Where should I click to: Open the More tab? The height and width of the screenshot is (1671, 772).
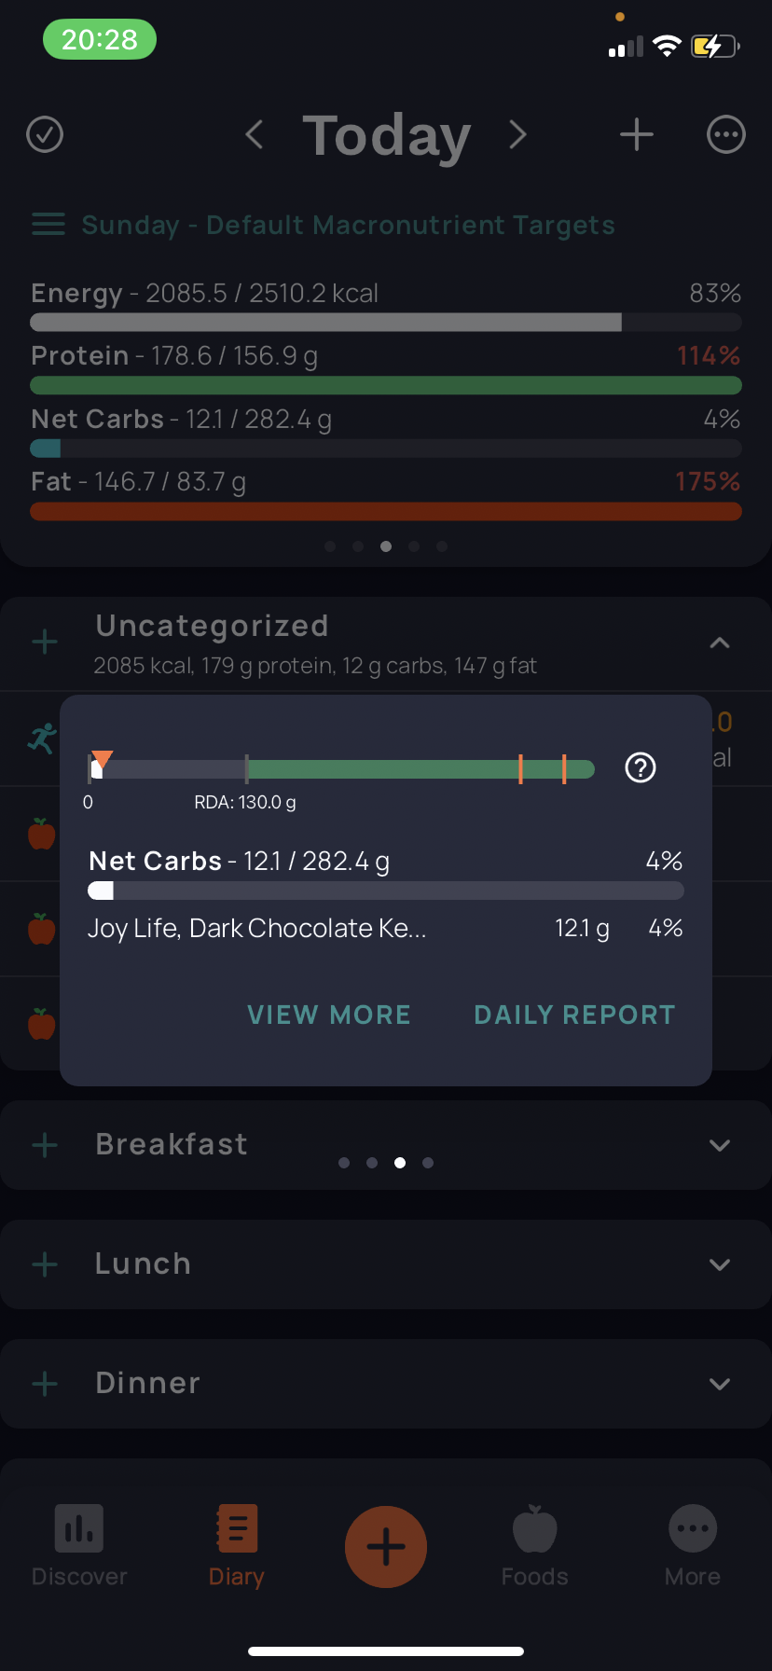point(693,1546)
